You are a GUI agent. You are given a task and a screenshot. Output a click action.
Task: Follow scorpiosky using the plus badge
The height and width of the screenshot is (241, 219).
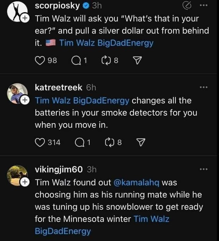point(23,19)
